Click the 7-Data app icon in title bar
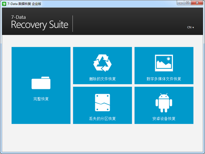This screenshot has height=154, width=205. 4,4
